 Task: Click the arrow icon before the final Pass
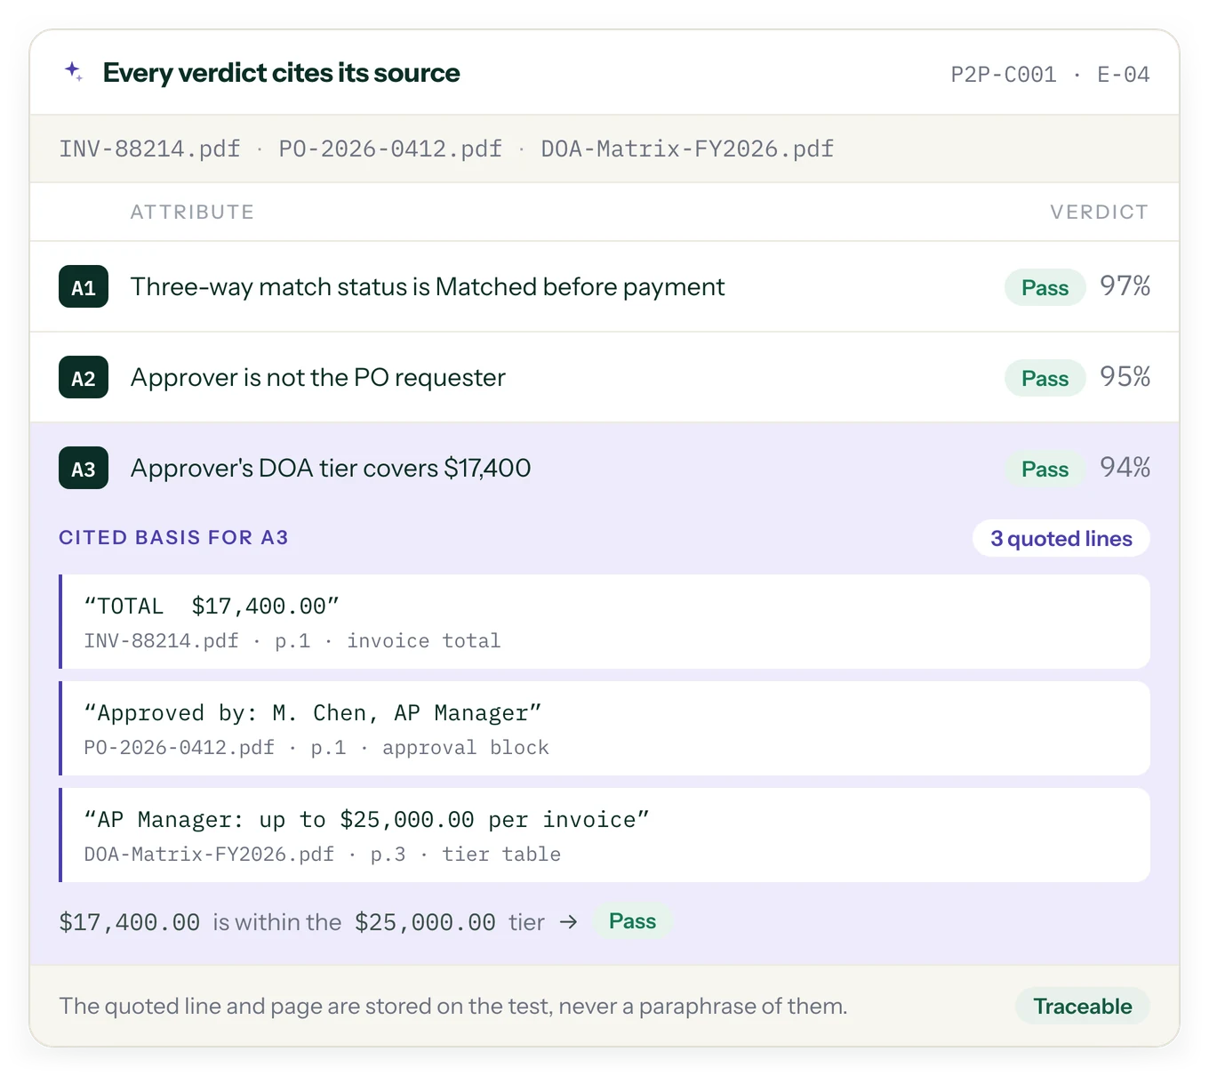point(569,922)
